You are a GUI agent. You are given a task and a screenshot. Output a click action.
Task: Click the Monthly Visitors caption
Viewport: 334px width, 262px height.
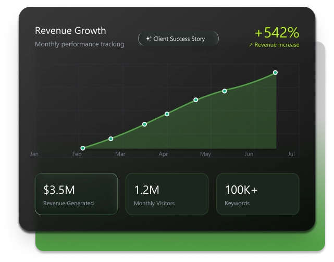click(154, 204)
